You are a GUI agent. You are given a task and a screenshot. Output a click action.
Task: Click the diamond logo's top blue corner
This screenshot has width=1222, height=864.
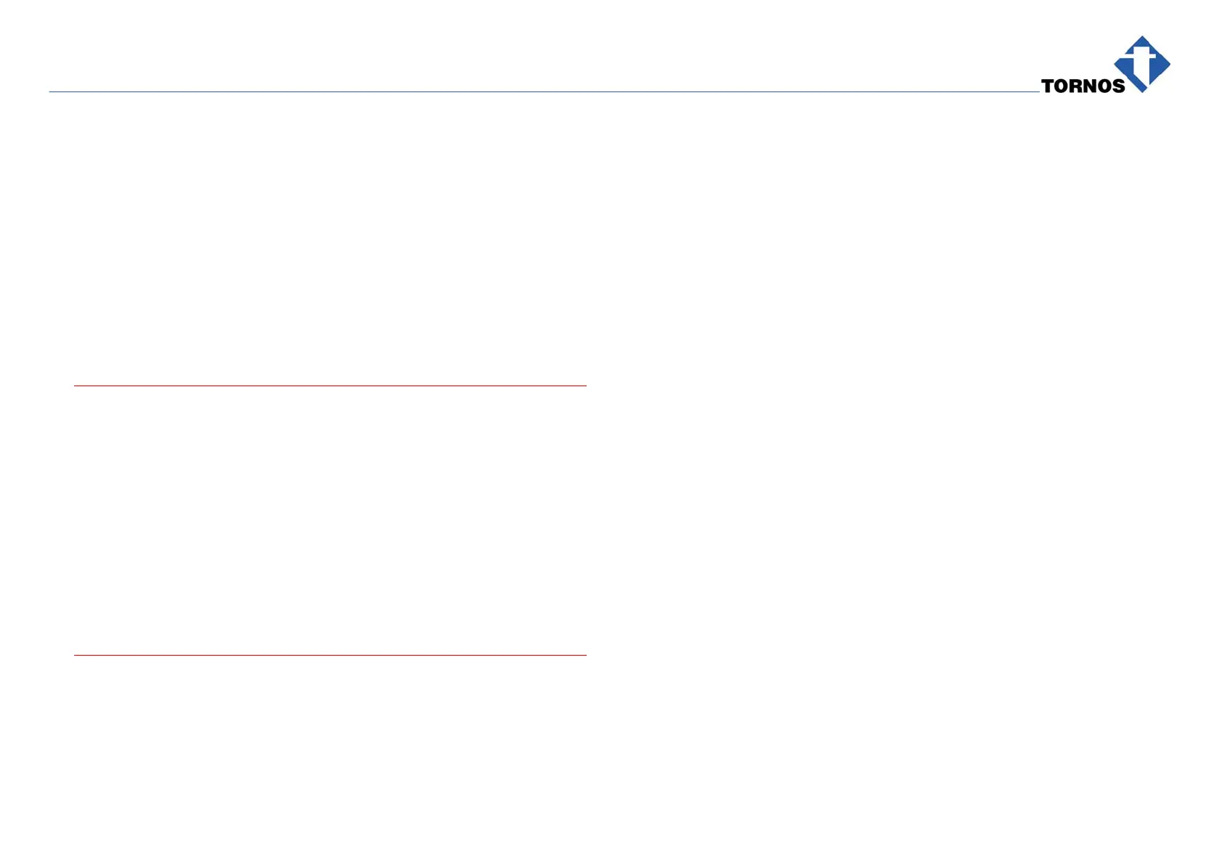[x=1142, y=40]
